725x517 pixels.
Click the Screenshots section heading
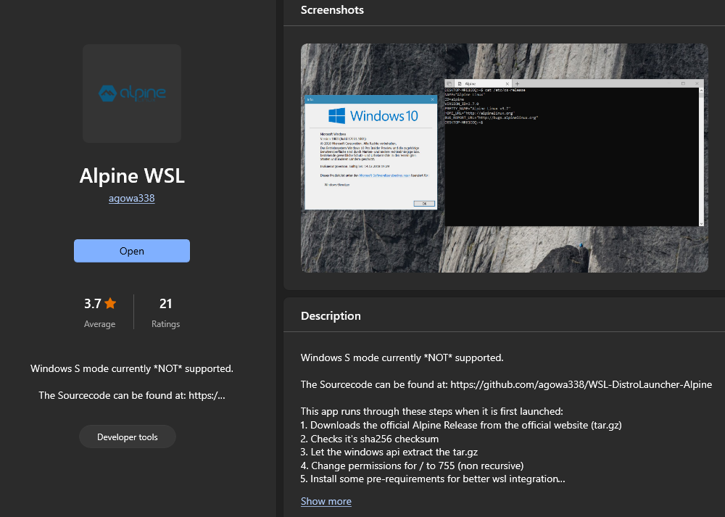pos(332,10)
